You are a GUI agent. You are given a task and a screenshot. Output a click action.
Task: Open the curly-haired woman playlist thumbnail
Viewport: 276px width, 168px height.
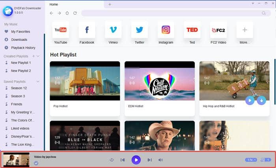(x=234, y=135)
